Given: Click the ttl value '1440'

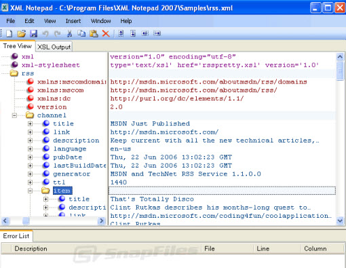Looking at the screenshot, I should coord(119,182).
